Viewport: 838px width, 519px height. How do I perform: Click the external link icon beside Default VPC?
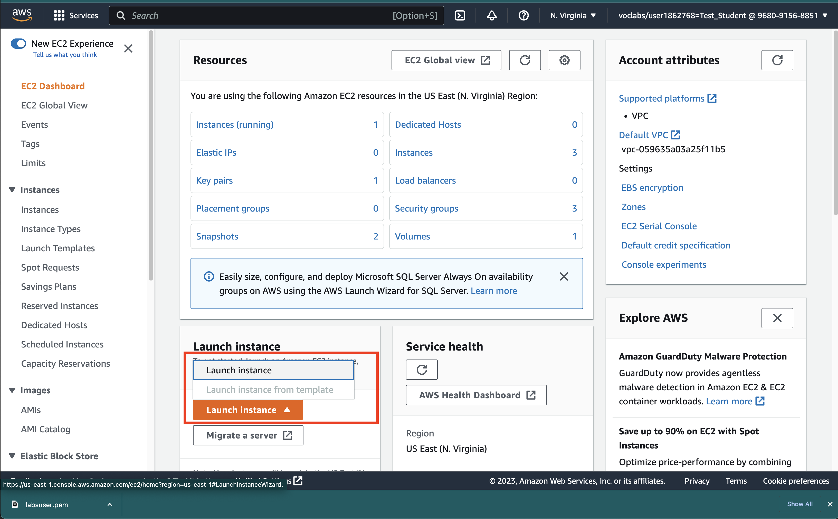(x=675, y=135)
